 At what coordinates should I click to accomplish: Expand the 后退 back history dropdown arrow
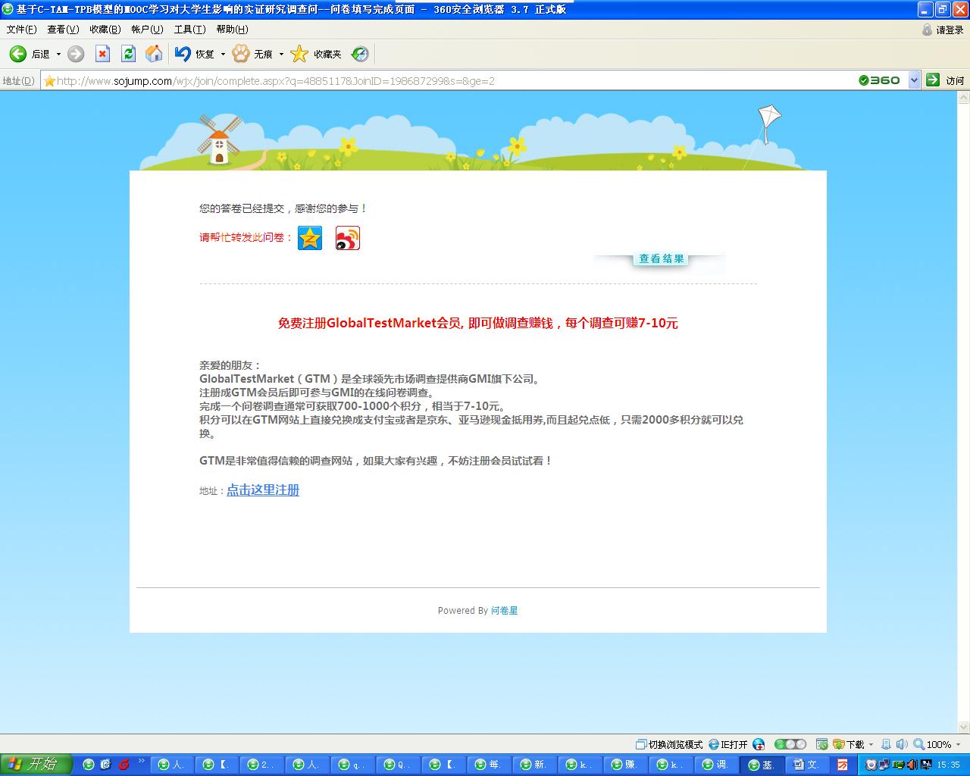click(x=58, y=55)
